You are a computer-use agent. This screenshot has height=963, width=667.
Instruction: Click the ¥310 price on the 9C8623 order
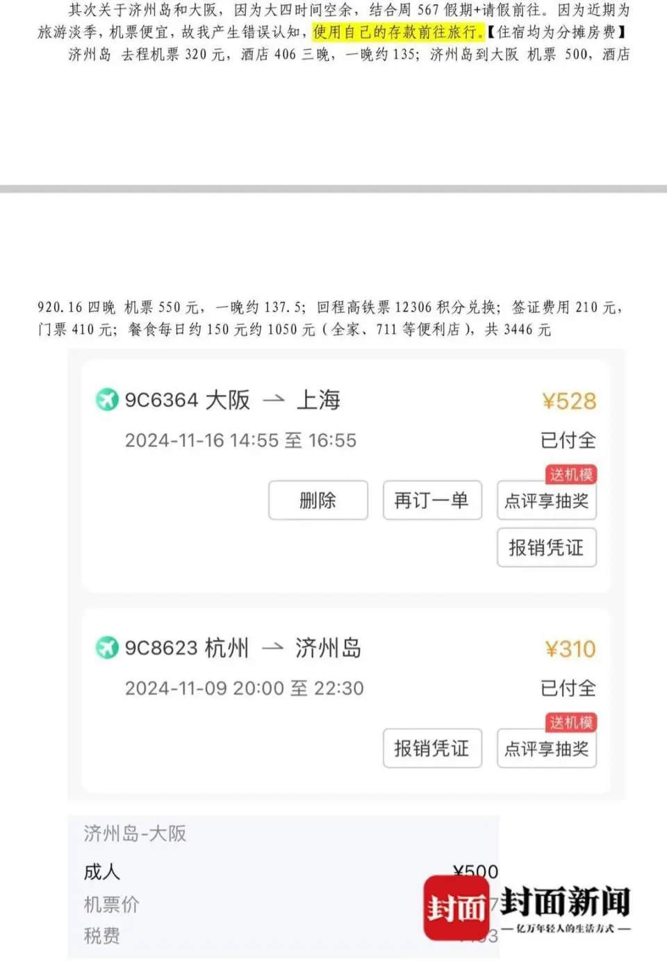(570, 649)
